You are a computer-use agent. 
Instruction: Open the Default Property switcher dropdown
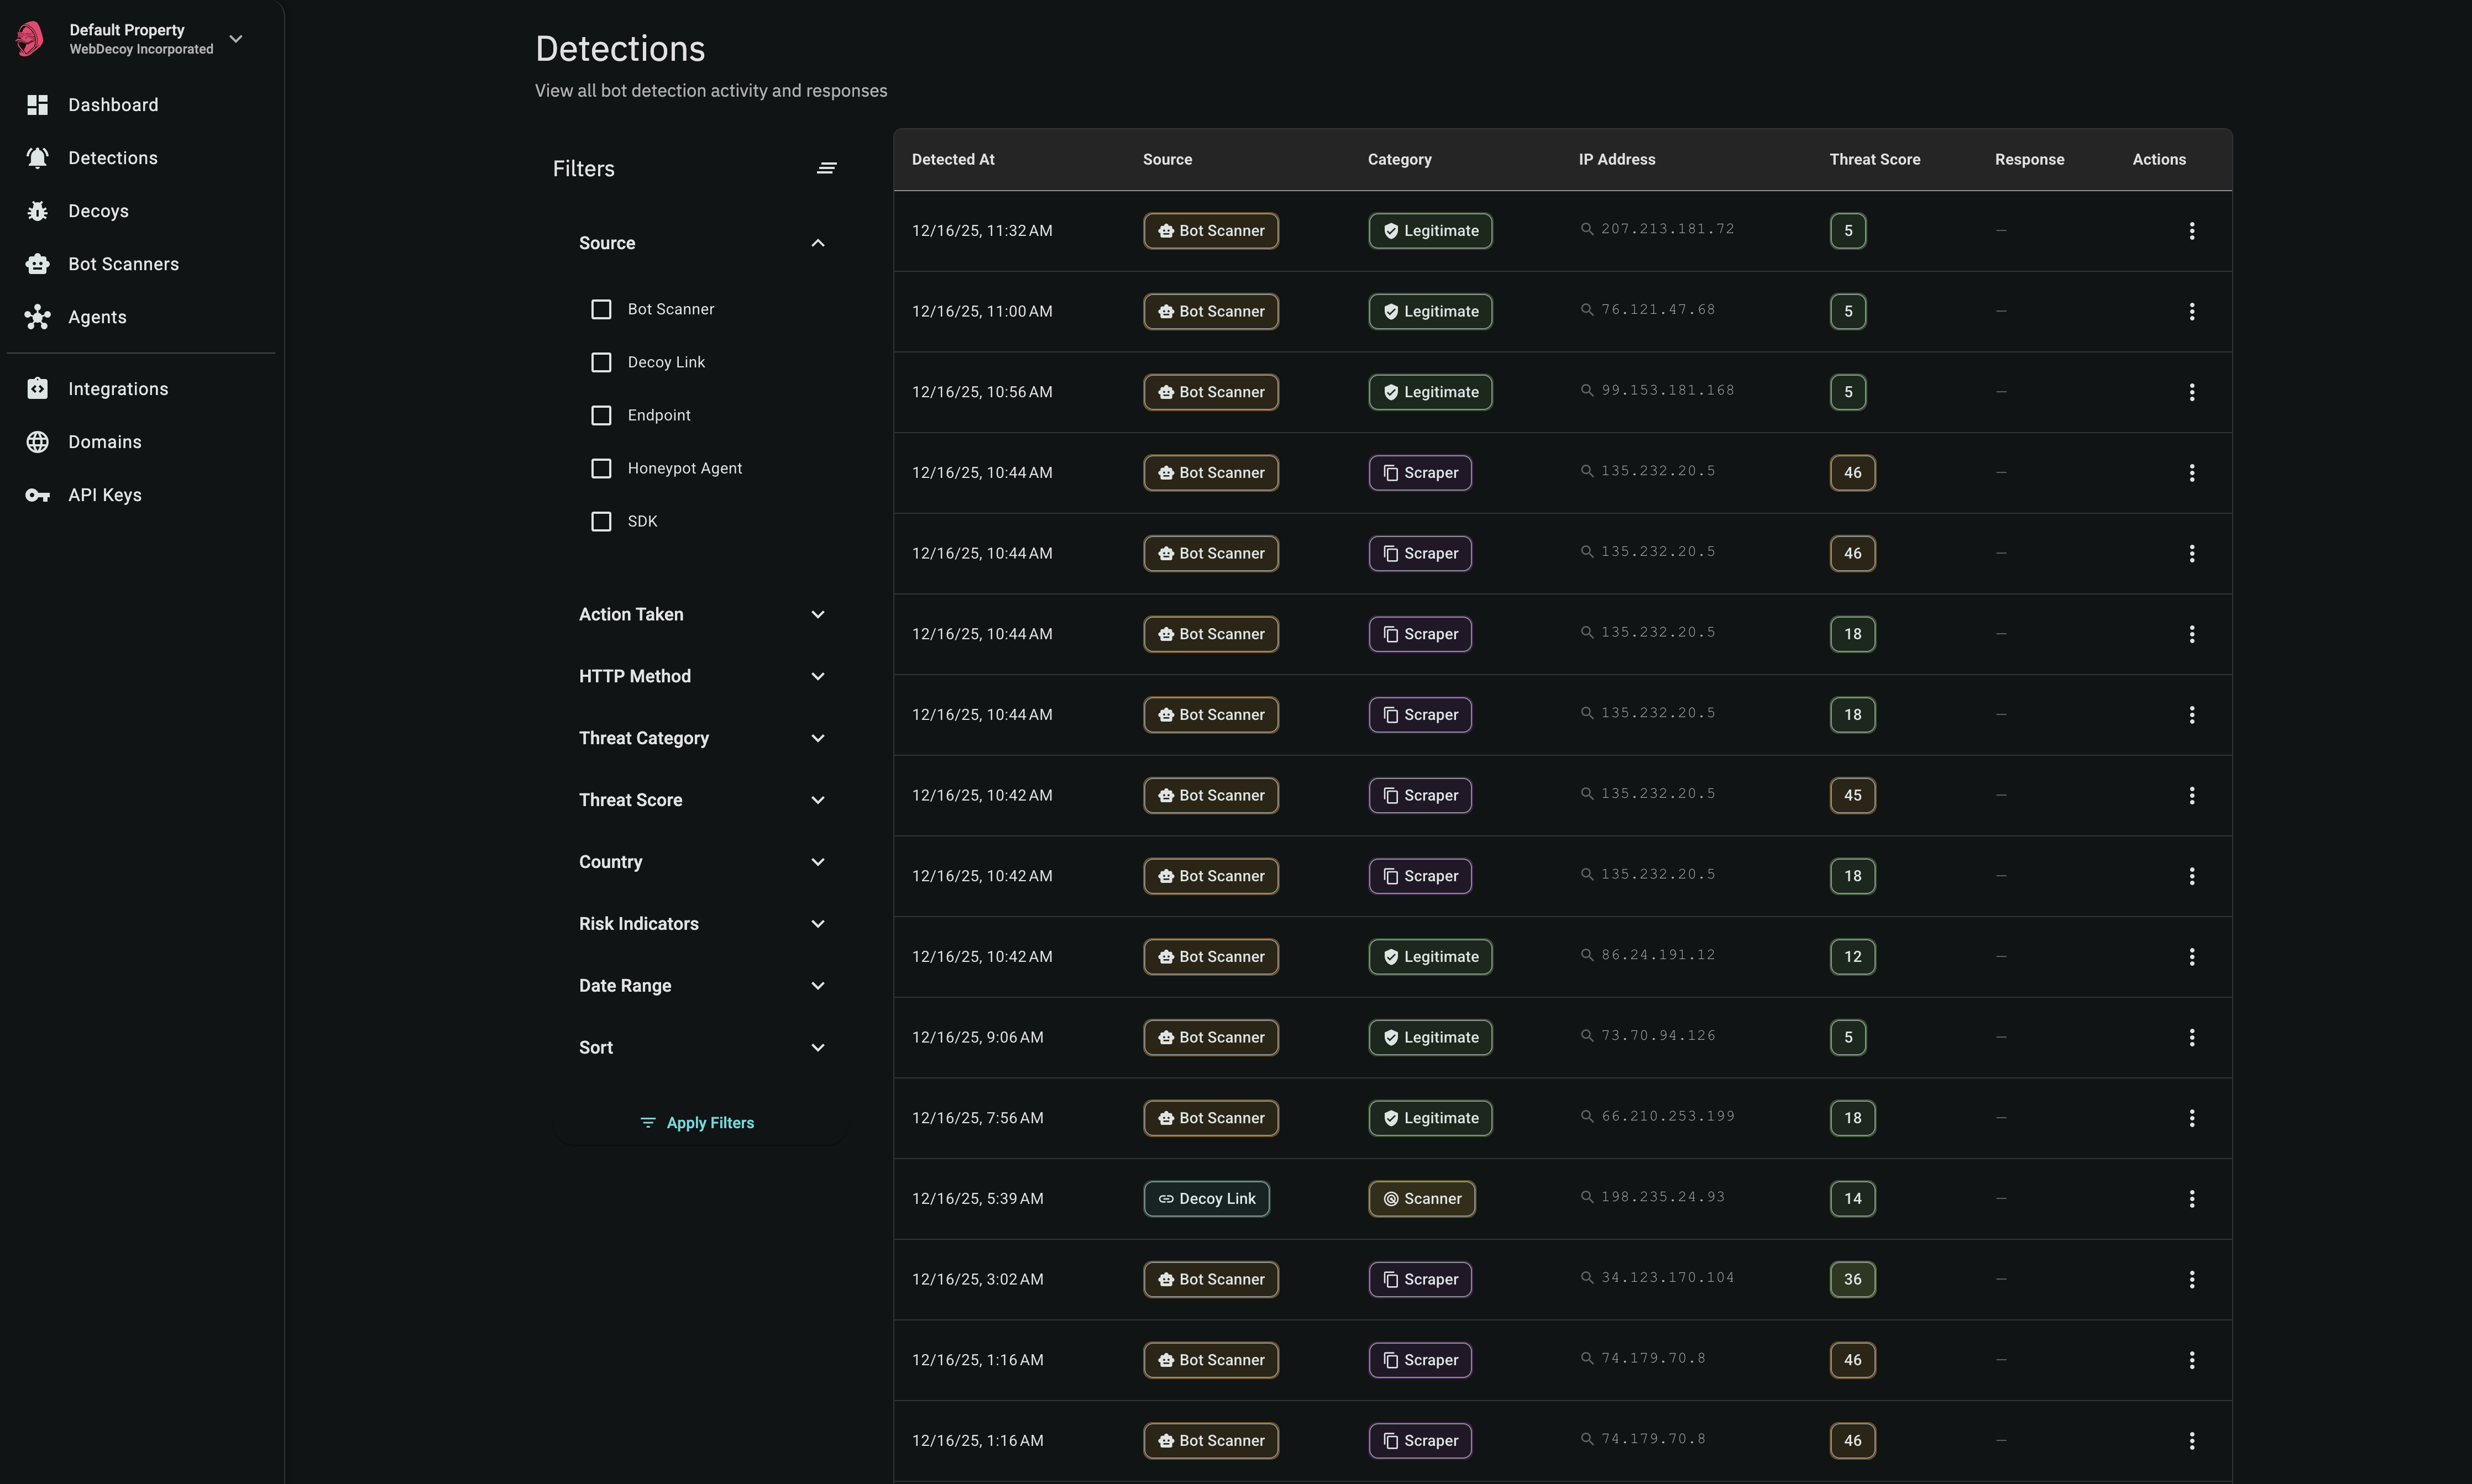(236, 39)
